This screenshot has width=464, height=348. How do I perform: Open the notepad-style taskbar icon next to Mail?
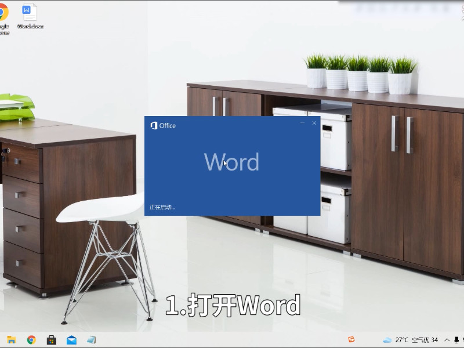click(92, 340)
